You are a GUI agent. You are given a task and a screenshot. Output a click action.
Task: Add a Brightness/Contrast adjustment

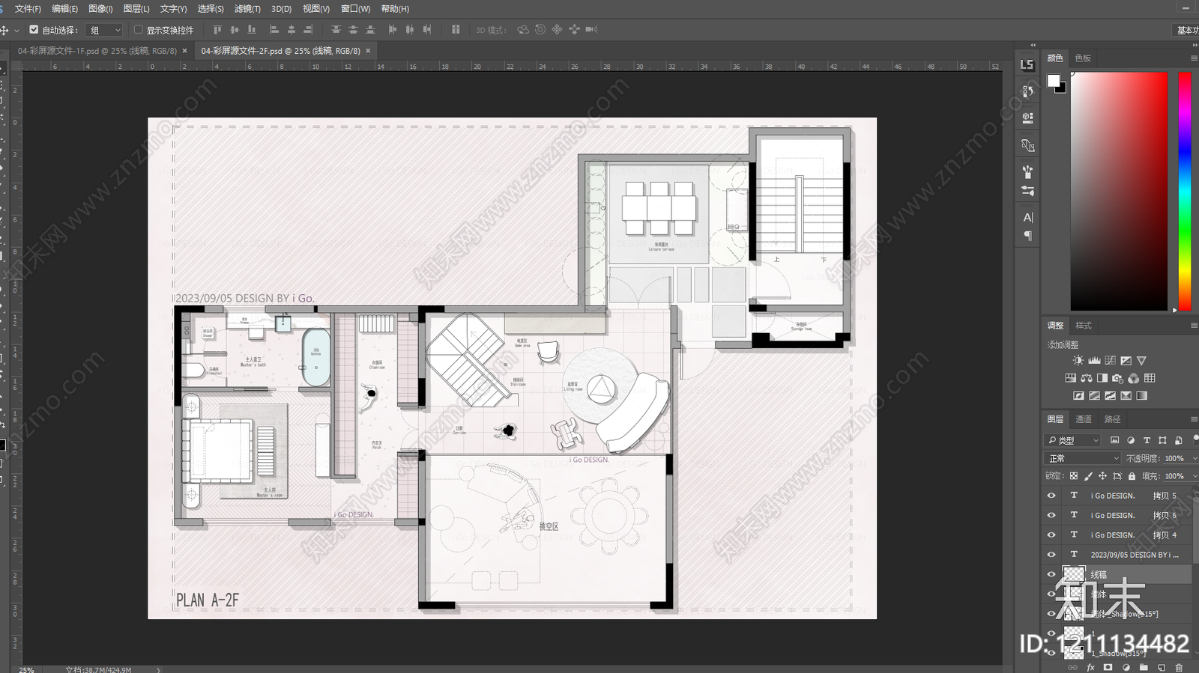1078,361
